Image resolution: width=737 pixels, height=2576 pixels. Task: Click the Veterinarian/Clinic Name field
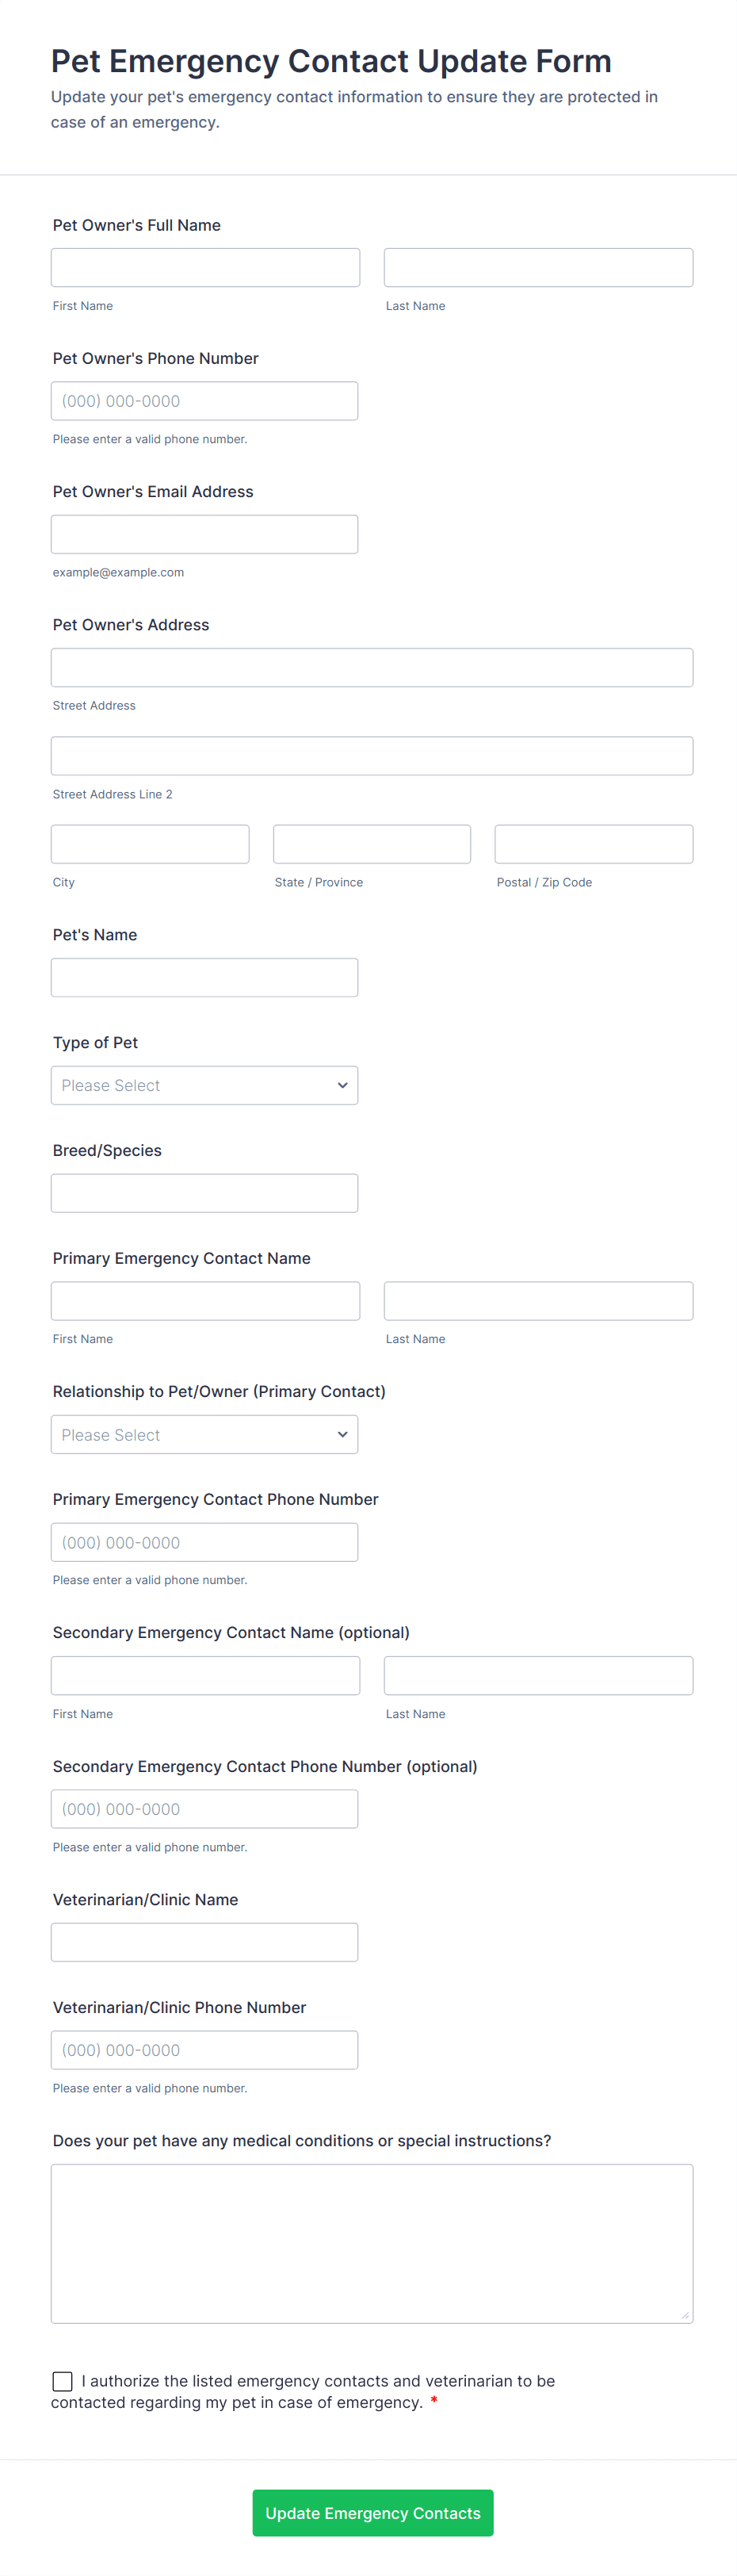tap(204, 1942)
